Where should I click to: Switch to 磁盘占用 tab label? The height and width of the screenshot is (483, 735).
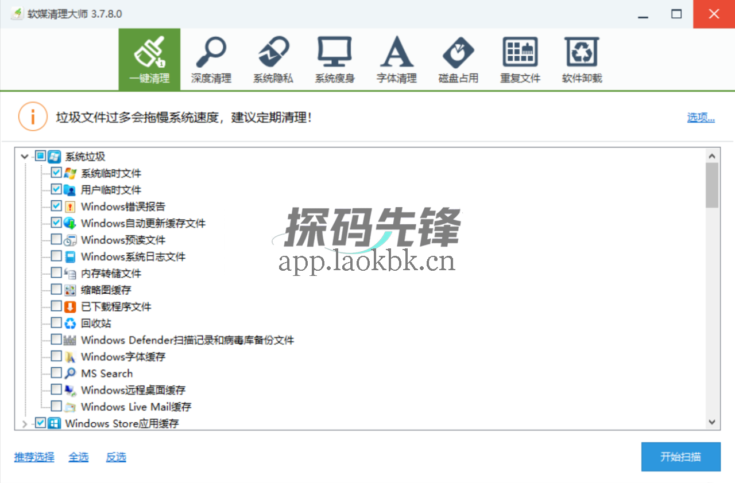pos(458,79)
